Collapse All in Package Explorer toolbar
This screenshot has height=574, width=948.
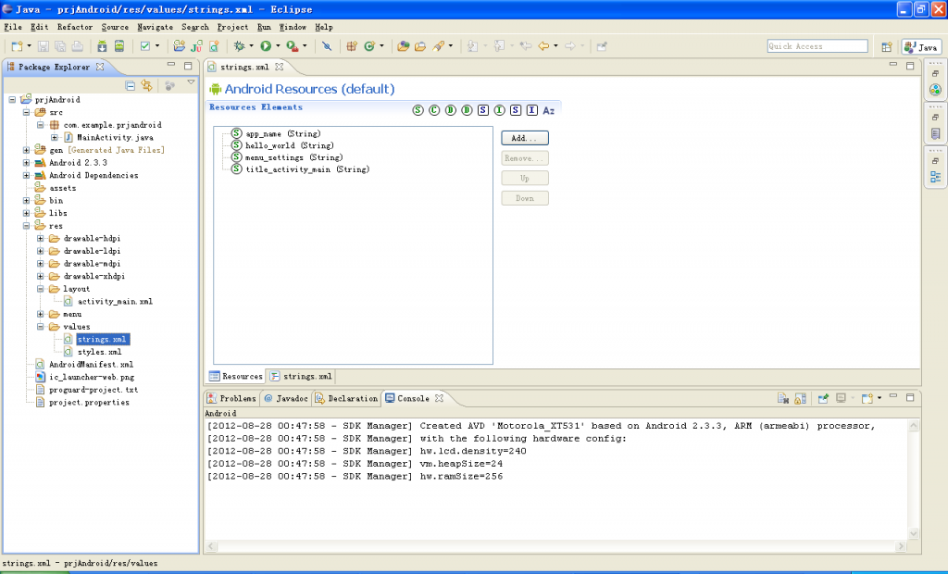130,86
